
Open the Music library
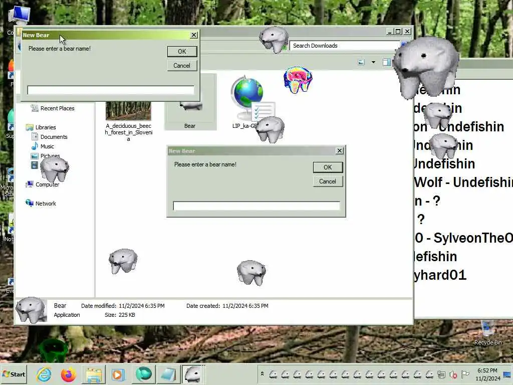pyautogui.click(x=43, y=146)
